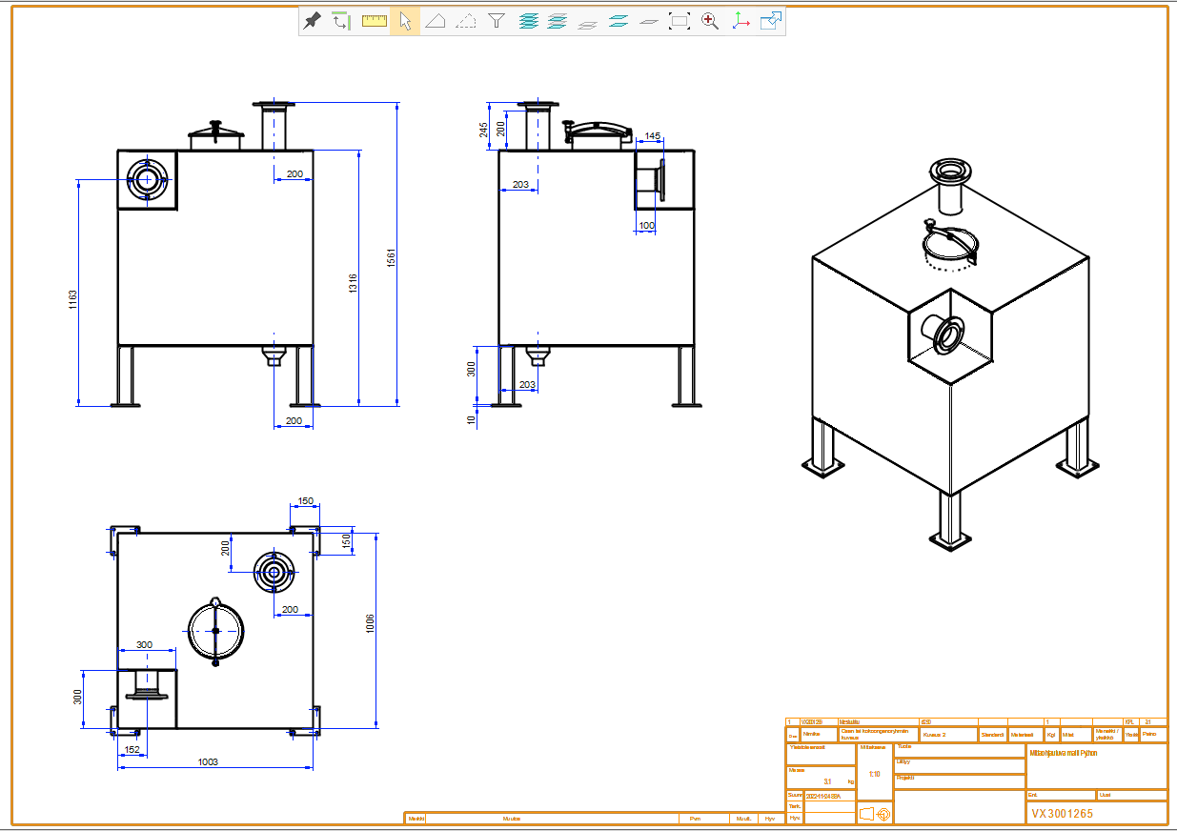This screenshot has width=1177, height=831.
Task: Click the pushpin icon in the toolbar
Action: tap(312, 21)
